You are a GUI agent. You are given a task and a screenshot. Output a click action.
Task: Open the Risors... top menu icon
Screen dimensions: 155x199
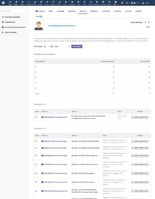[x=60, y=2]
